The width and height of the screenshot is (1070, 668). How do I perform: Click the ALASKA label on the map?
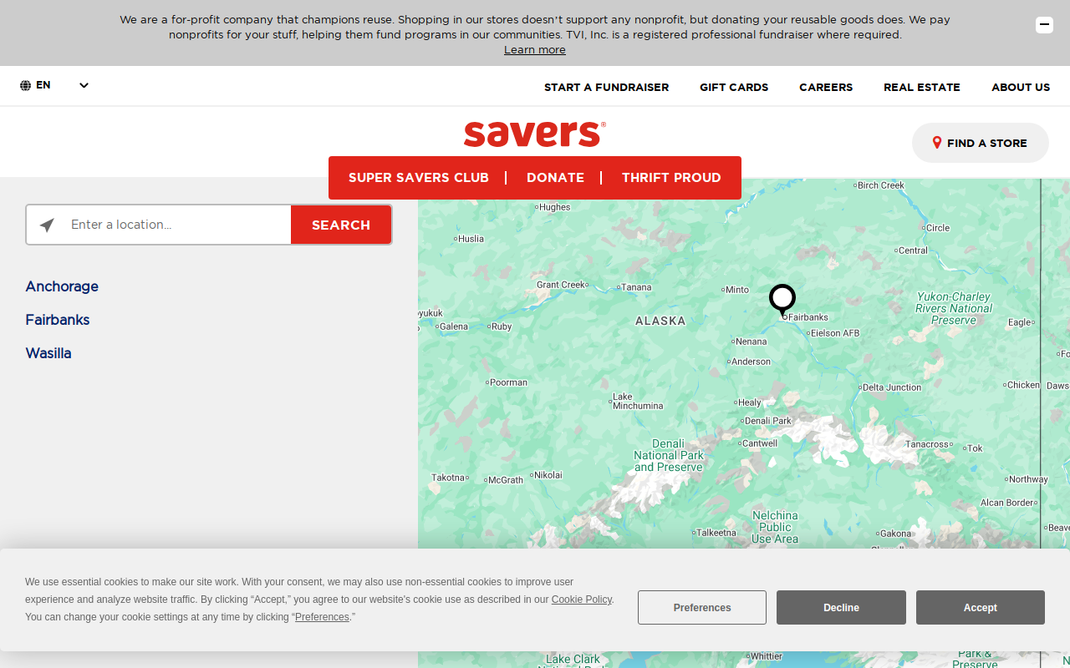pyautogui.click(x=660, y=321)
